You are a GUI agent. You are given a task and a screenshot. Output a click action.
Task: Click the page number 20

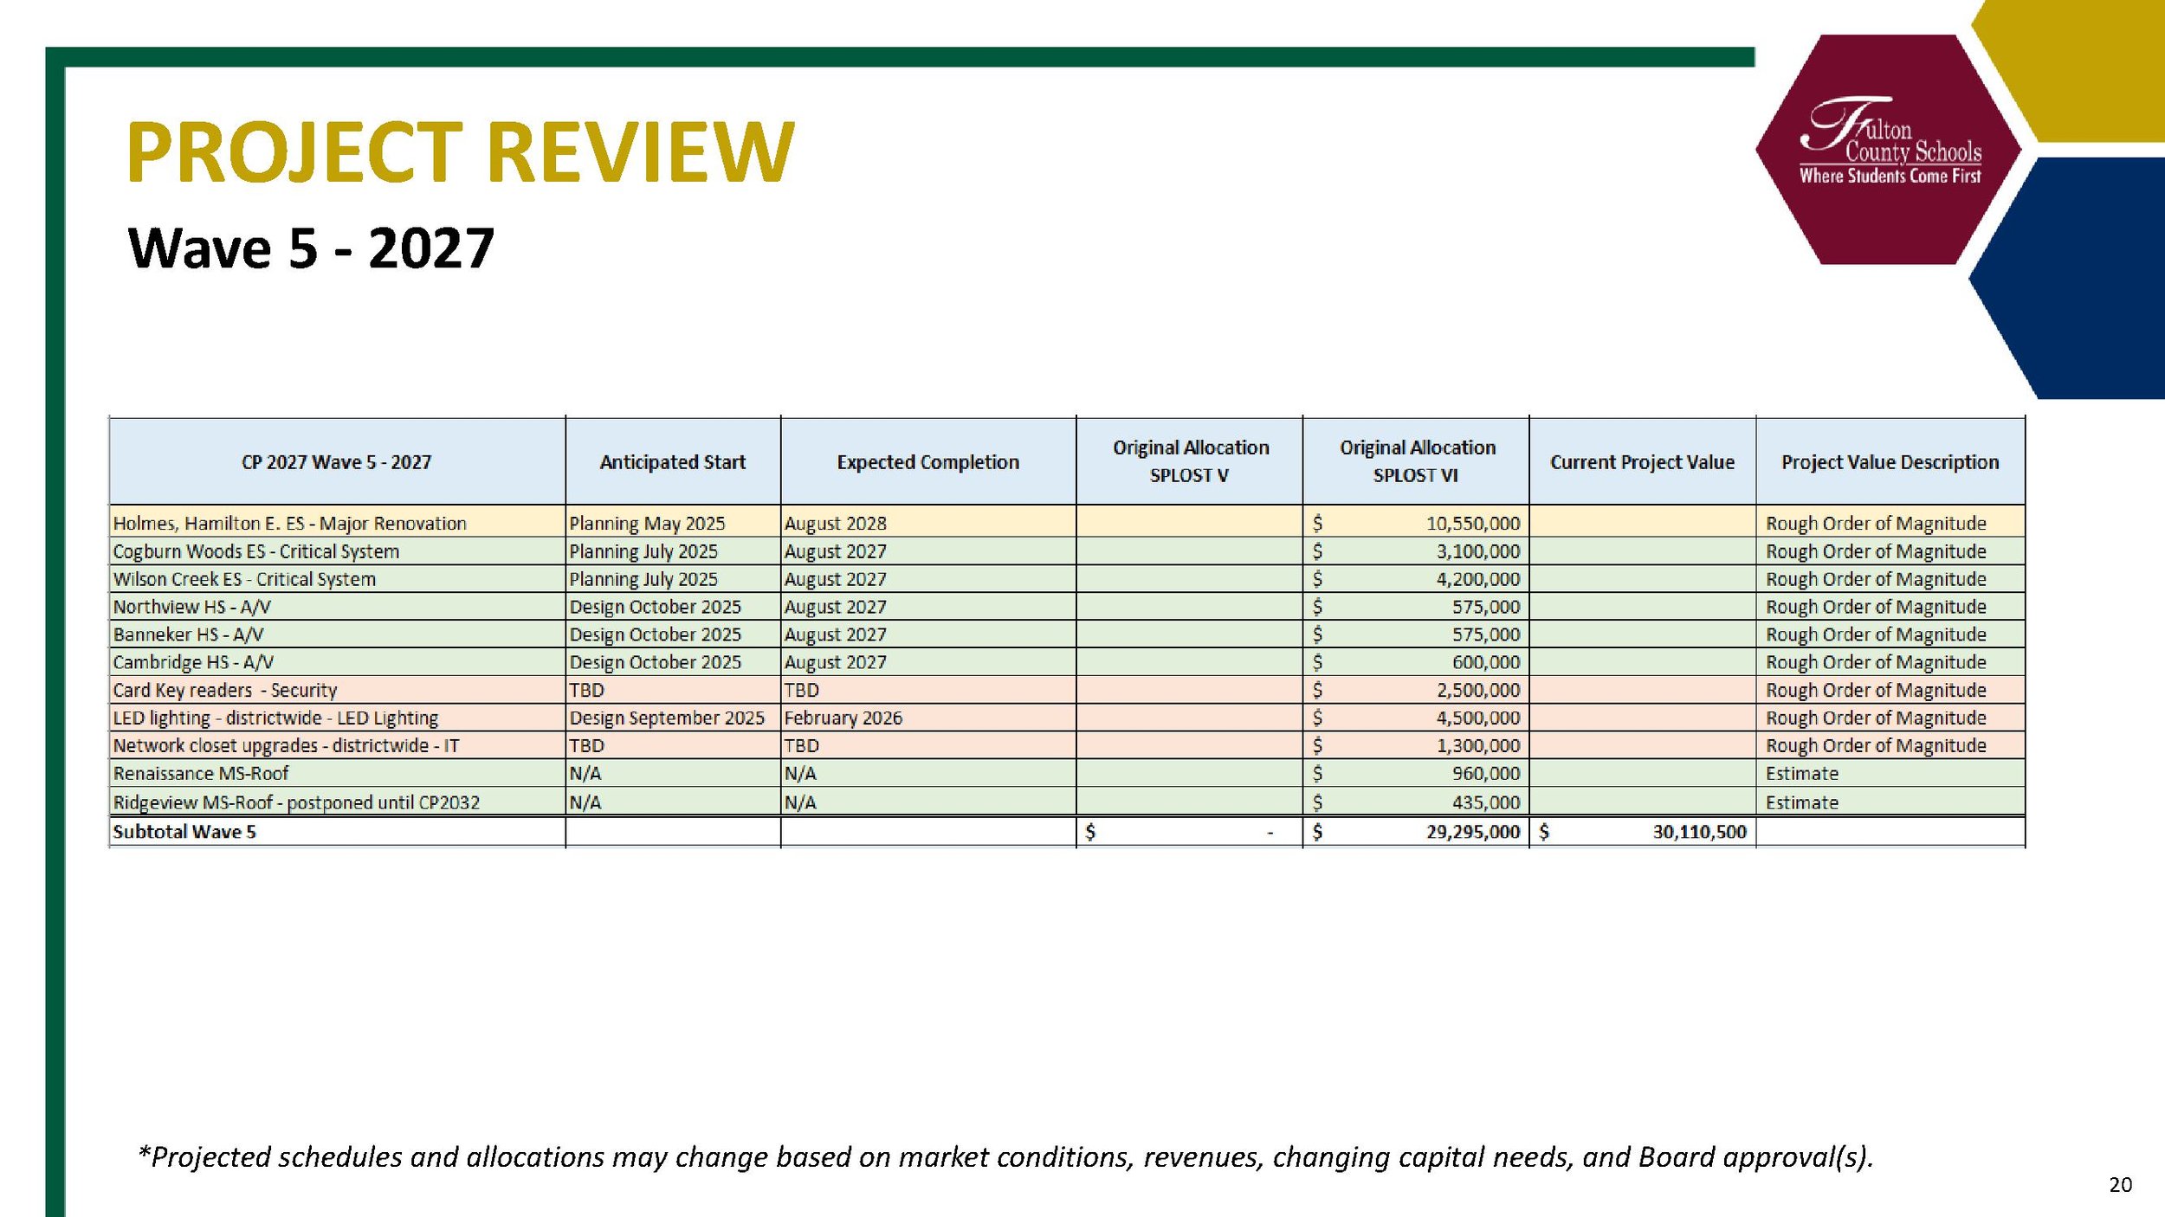[2121, 1185]
